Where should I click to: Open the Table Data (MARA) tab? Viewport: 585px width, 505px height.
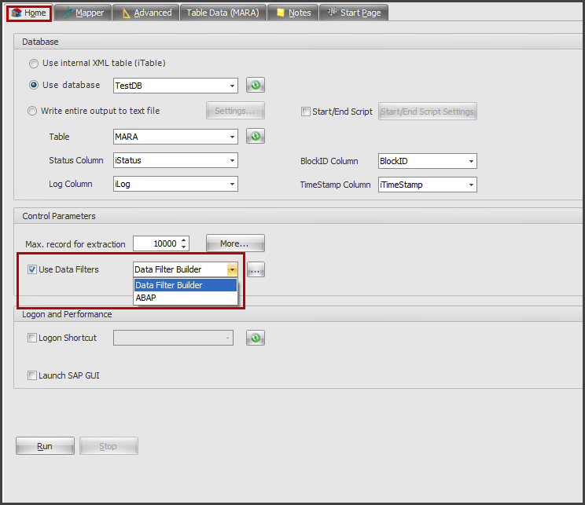click(x=223, y=13)
